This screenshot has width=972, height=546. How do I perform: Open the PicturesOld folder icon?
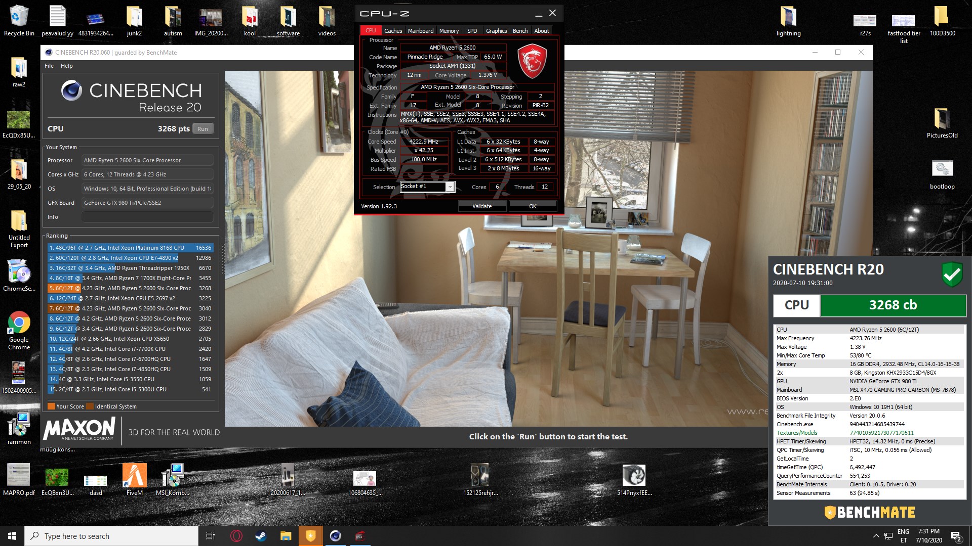point(942,122)
